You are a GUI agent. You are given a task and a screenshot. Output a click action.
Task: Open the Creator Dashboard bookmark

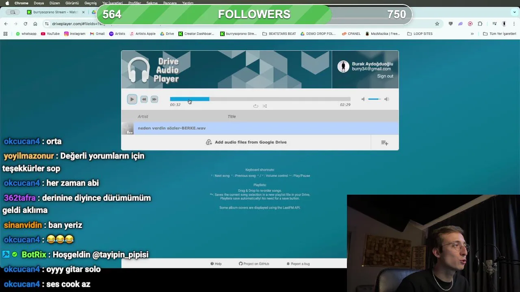pos(196,34)
